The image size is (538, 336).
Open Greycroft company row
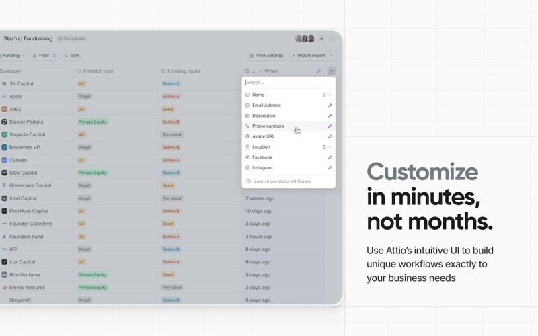[x=20, y=300]
